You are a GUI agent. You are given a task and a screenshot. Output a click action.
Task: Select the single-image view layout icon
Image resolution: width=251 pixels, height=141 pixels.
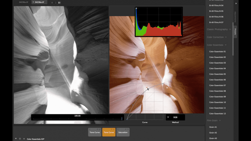pyautogui.click(x=52, y=3)
